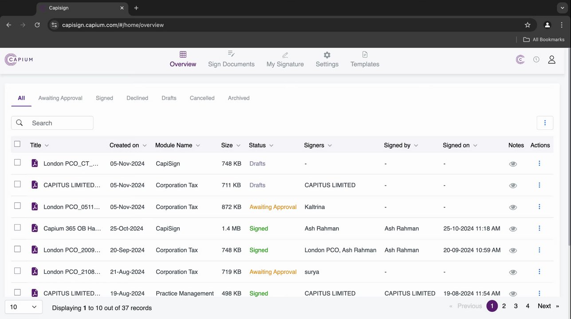571x319 pixels.
Task: Open the table options kebab menu button
Action: pos(545,123)
